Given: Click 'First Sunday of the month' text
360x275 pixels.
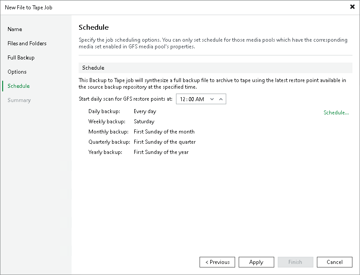Looking at the screenshot, I should pos(164,132).
